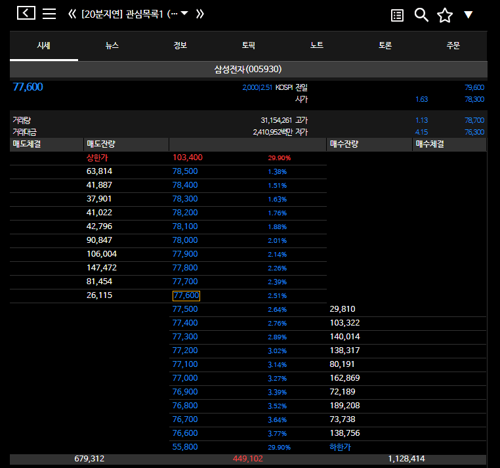Select the 76,800 bid price
500x468 pixels.
pos(185,406)
